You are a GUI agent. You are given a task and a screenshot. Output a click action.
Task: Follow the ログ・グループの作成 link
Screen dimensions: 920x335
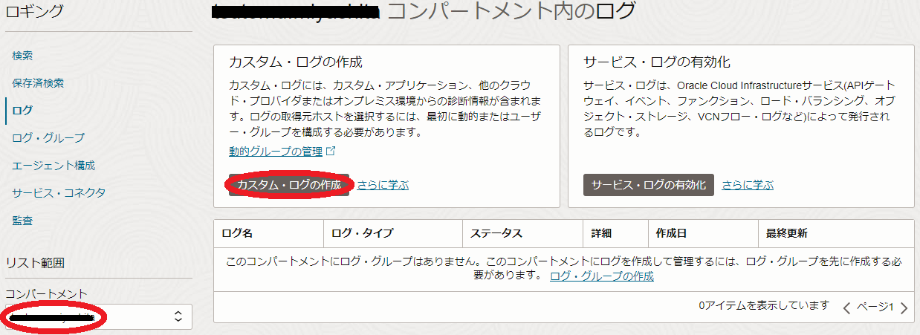pos(602,276)
